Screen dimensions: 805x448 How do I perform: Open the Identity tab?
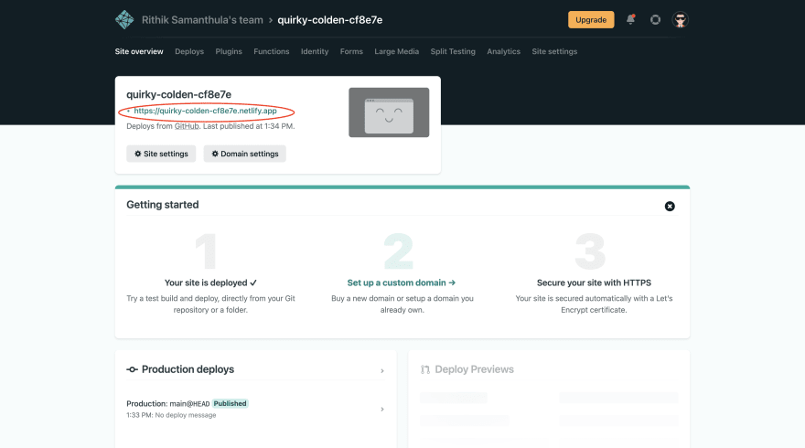click(x=315, y=51)
